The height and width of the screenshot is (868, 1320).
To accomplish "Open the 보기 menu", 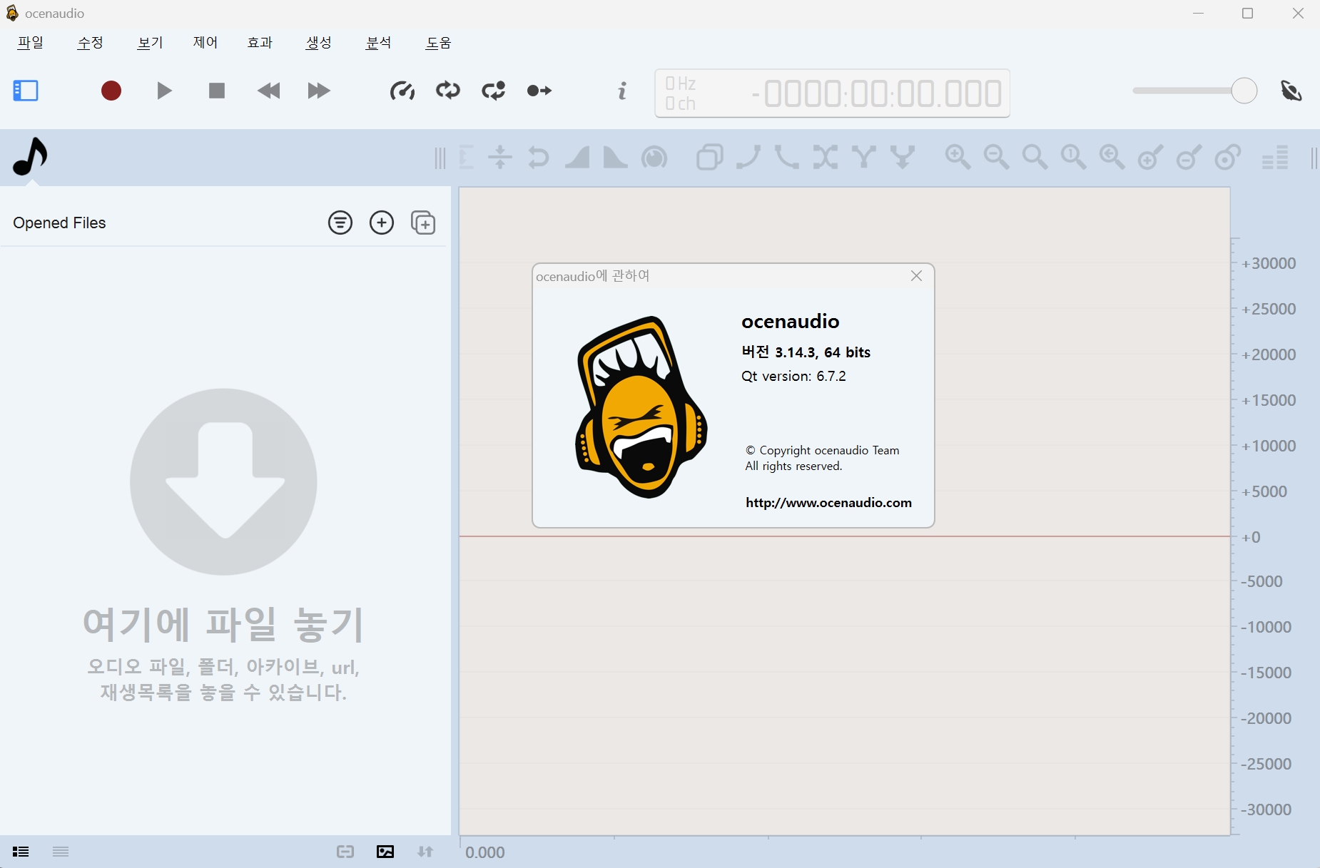I will (151, 43).
